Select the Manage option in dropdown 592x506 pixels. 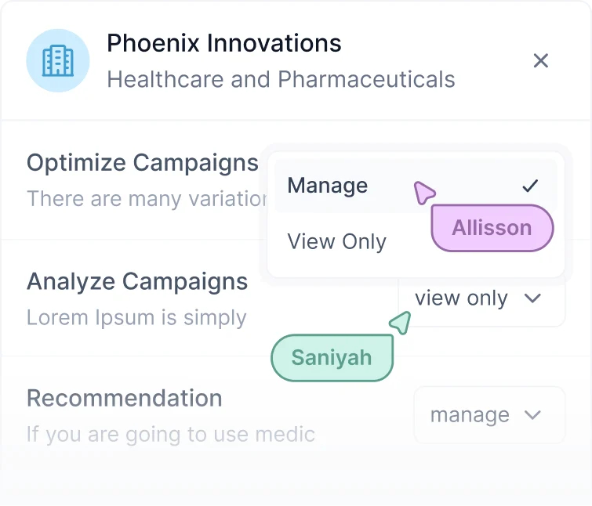tap(416, 186)
